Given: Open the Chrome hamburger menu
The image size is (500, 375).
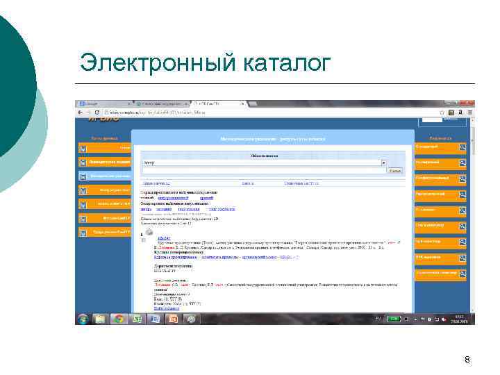Looking at the screenshot, I should (469, 112).
